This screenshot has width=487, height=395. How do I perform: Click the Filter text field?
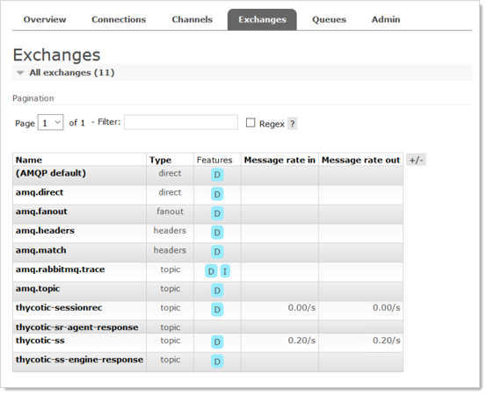(181, 122)
